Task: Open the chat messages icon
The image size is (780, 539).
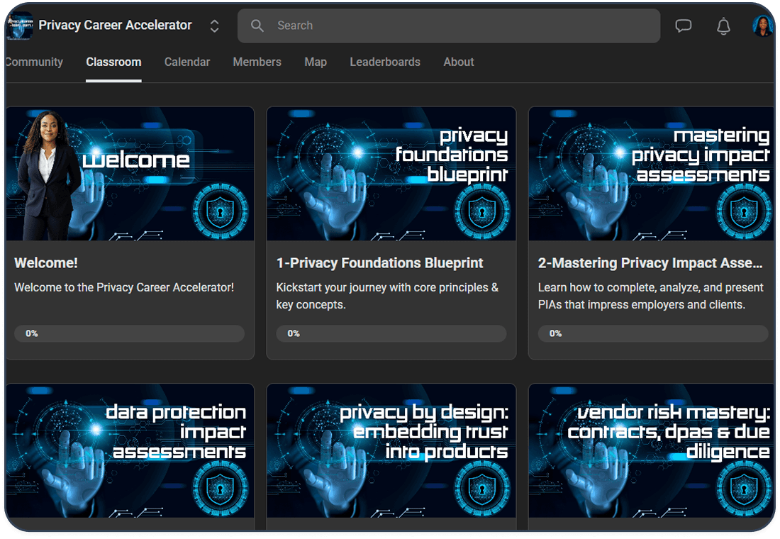Action: [x=683, y=26]
